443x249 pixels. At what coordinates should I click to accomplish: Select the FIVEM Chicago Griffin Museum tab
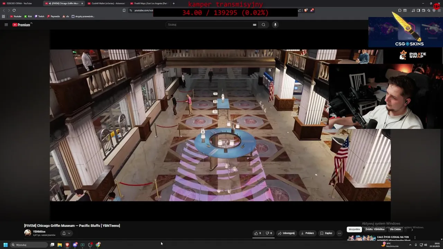63,3
